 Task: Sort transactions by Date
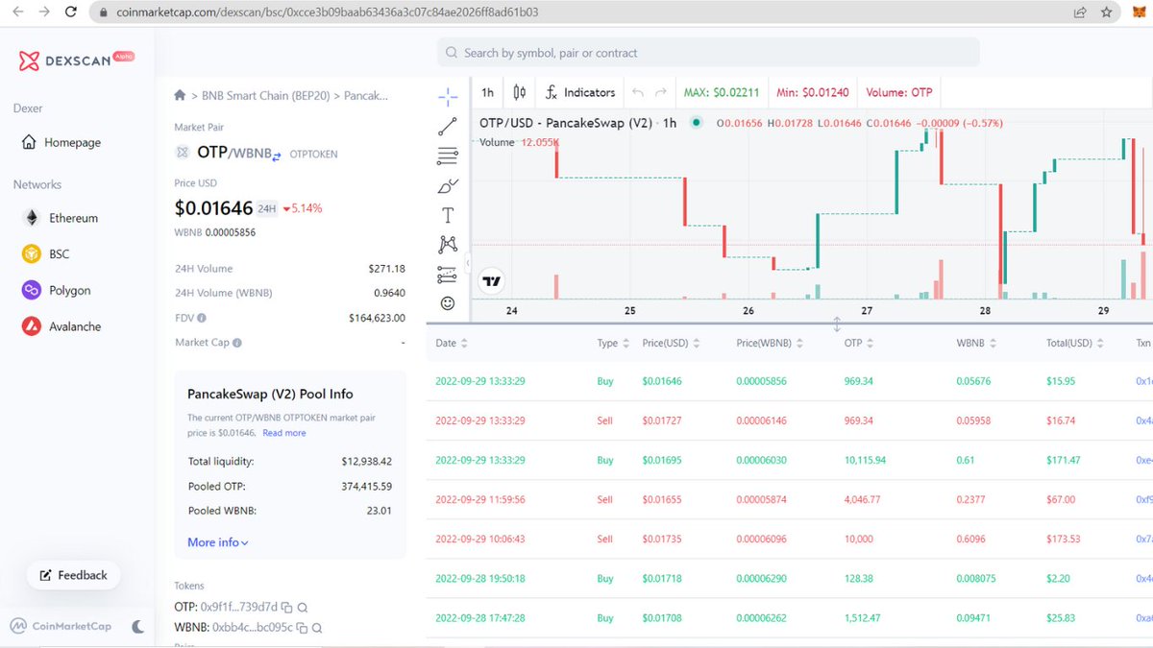[x=452, y=343]
